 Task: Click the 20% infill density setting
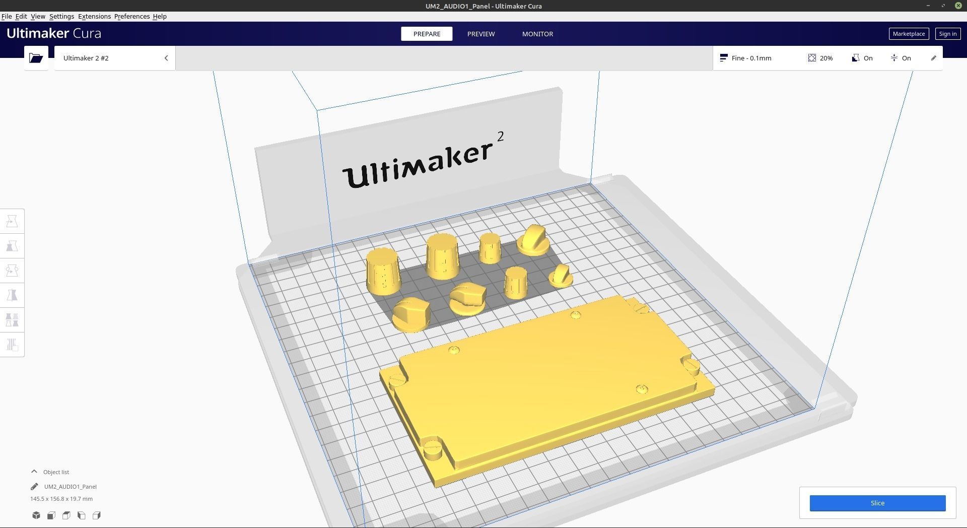click(820, 58)
